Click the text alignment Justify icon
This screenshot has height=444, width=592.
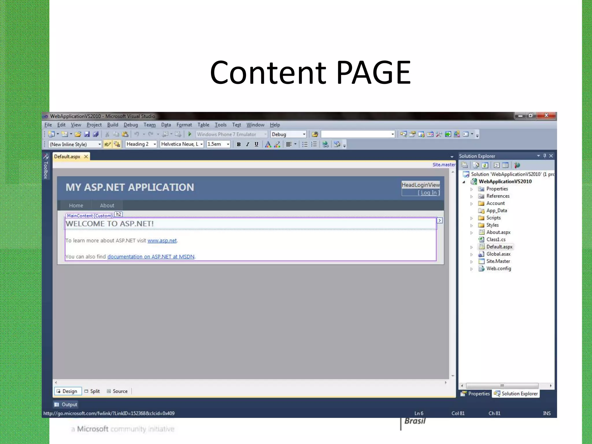288,144
